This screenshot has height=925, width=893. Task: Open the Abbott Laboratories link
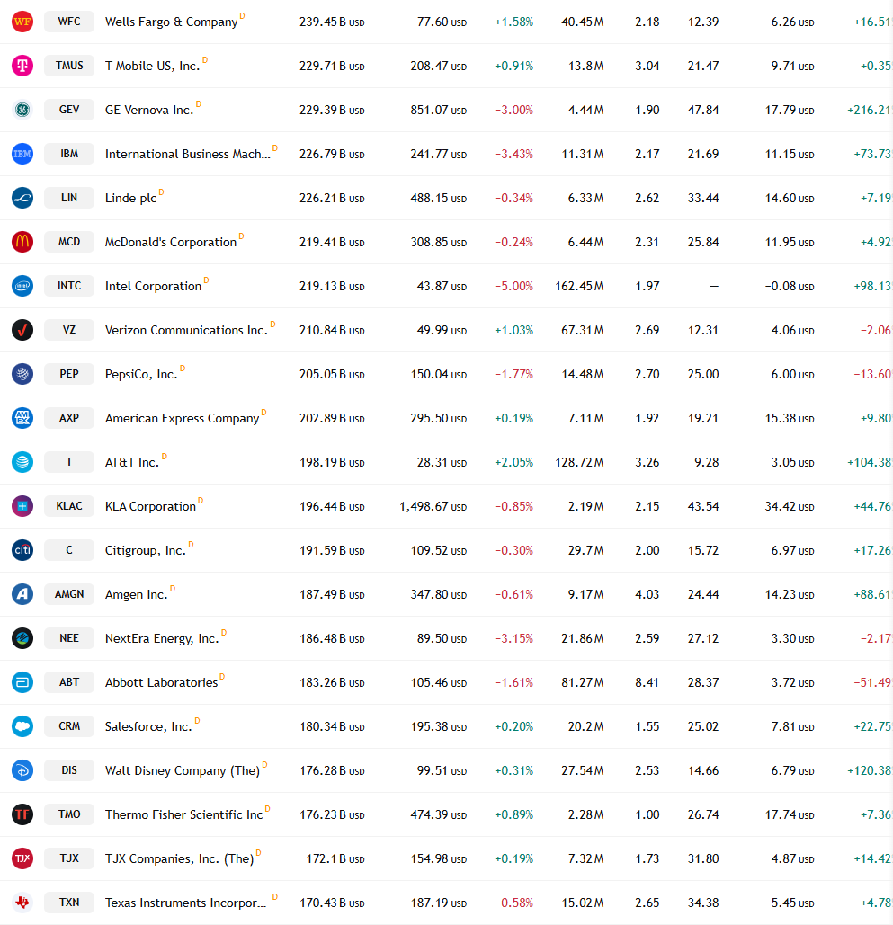[161, 682]
